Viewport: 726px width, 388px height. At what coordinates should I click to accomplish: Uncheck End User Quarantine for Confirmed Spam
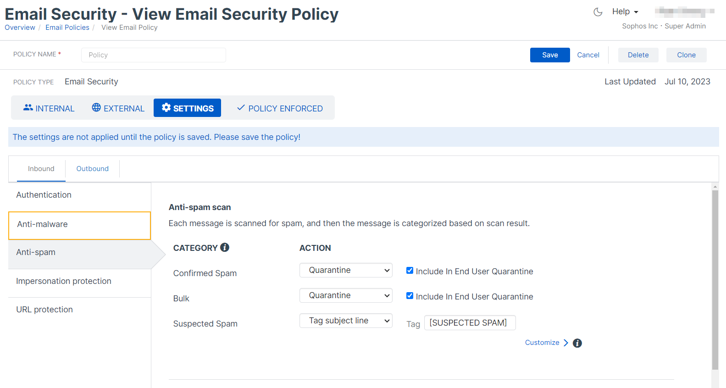410,271
